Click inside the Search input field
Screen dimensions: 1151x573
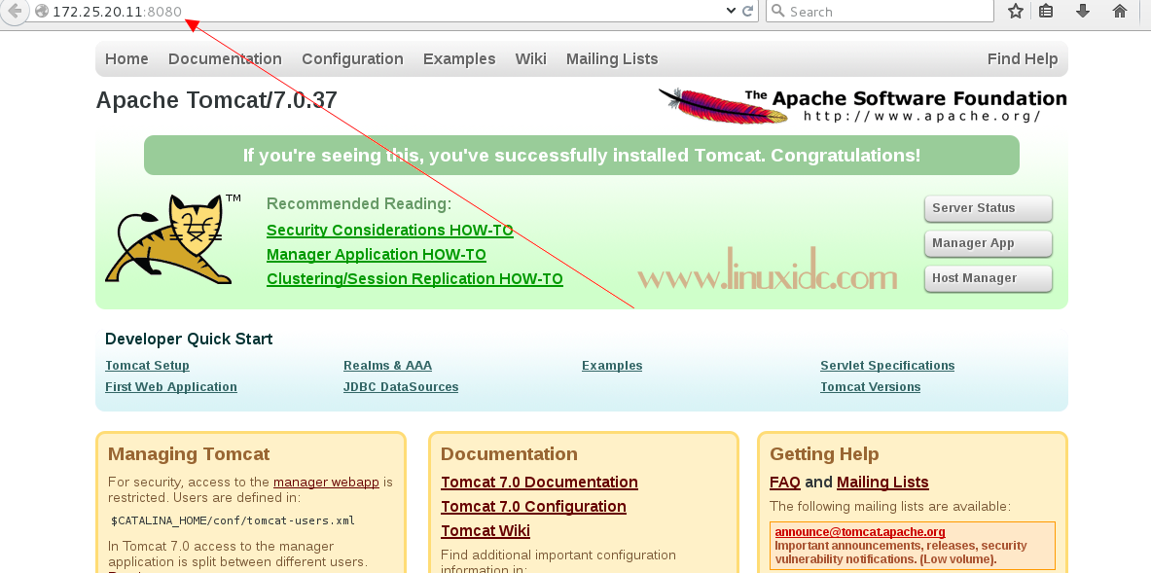pos(876,11)
